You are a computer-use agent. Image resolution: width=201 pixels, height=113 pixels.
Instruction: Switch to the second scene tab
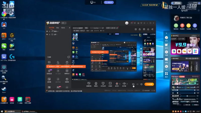click(x=58, y=28)
